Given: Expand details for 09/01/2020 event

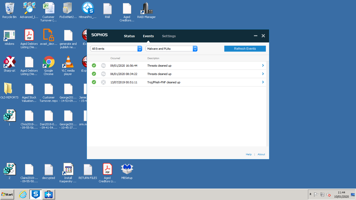Looking at the screenshot, I should tap(263, 66).
